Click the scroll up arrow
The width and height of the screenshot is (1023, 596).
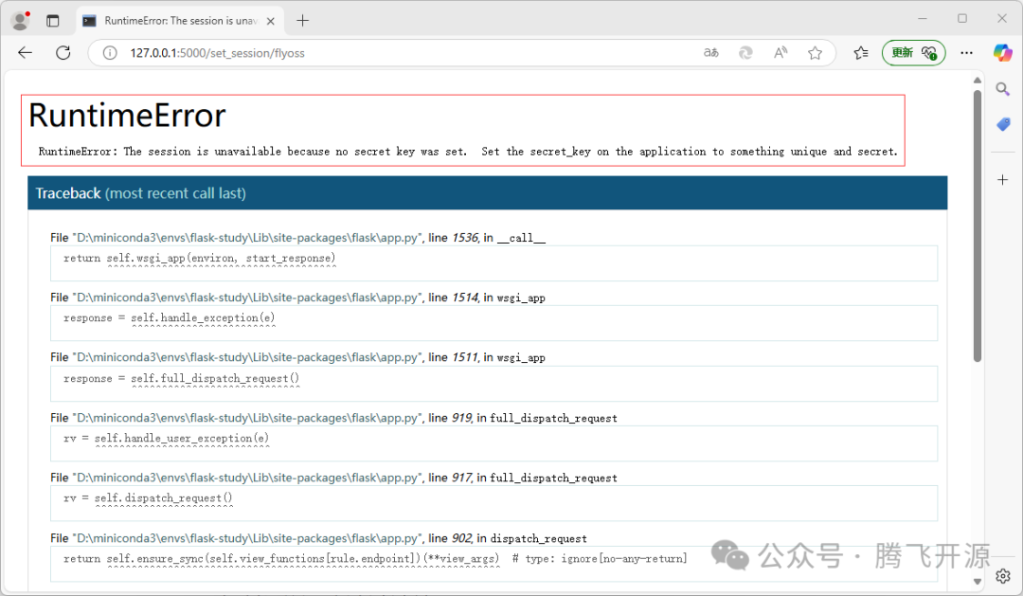pos(978,81)
